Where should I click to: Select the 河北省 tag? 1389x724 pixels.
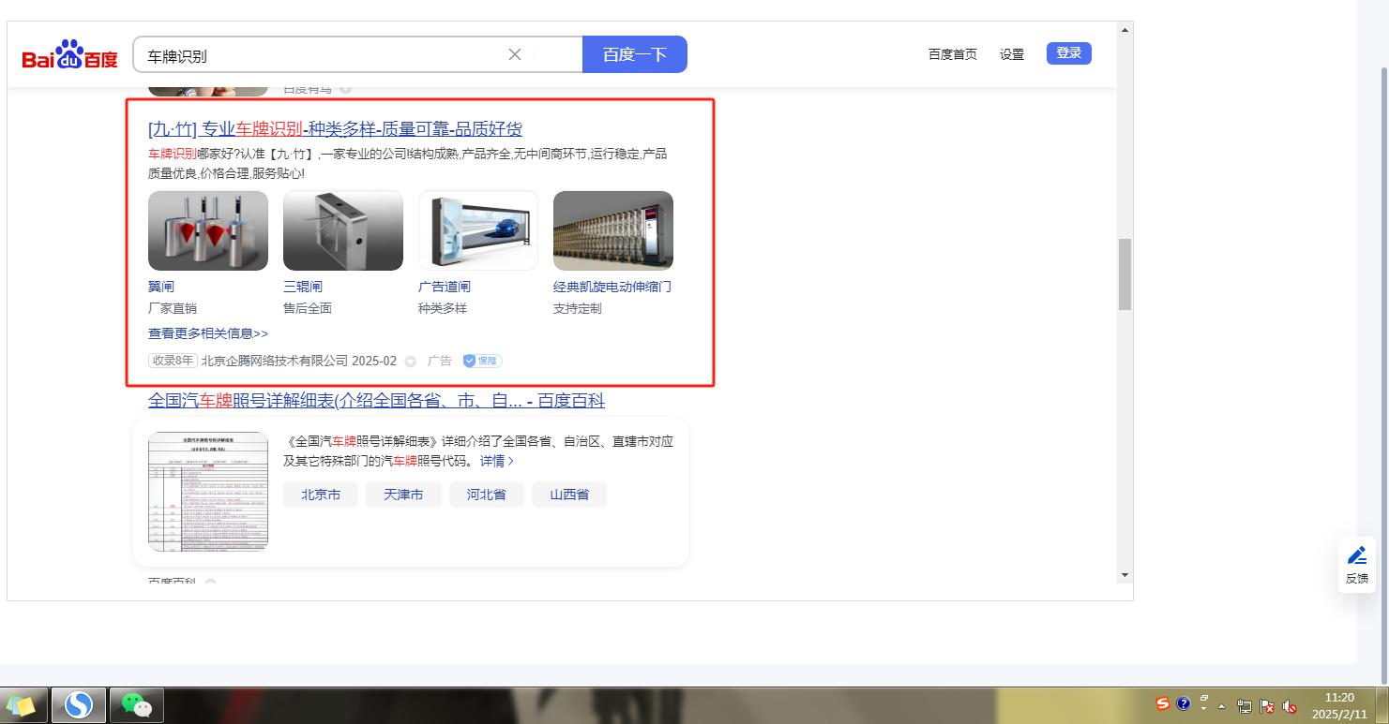pos(487,495)
